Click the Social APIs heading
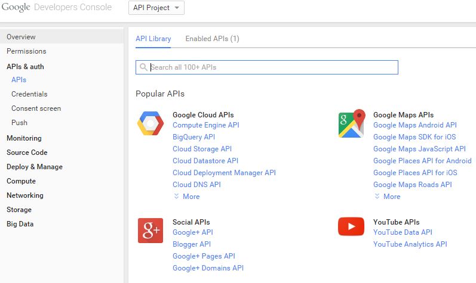476x283 pixels. click(191, 222)
